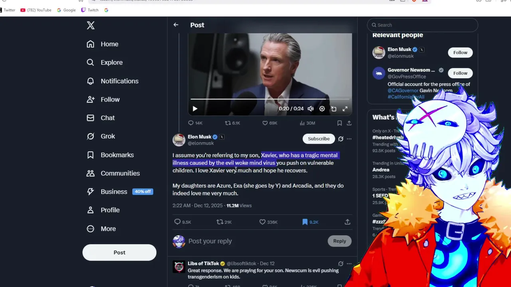Open Bookmarks
Image resolution: width=511 pixels, height=287 pixels.
[x=110, y=155]
